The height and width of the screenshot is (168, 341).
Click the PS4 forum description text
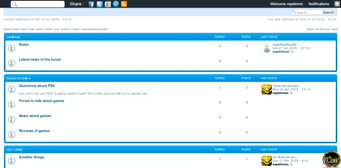[x=84, y=93]
